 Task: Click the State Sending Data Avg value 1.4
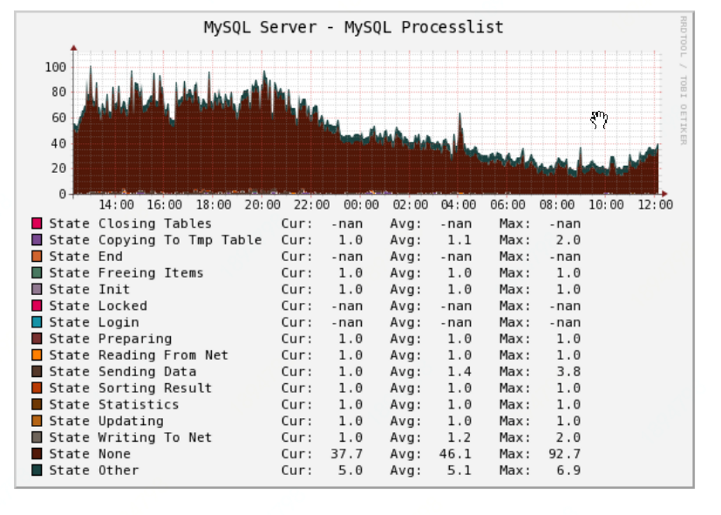point(460,372)
